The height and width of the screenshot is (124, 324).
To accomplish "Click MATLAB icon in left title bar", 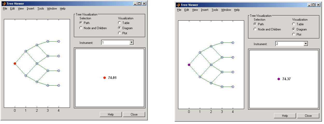I will (x=4, y=4).
